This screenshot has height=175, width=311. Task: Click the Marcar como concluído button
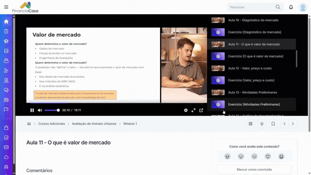254,170
